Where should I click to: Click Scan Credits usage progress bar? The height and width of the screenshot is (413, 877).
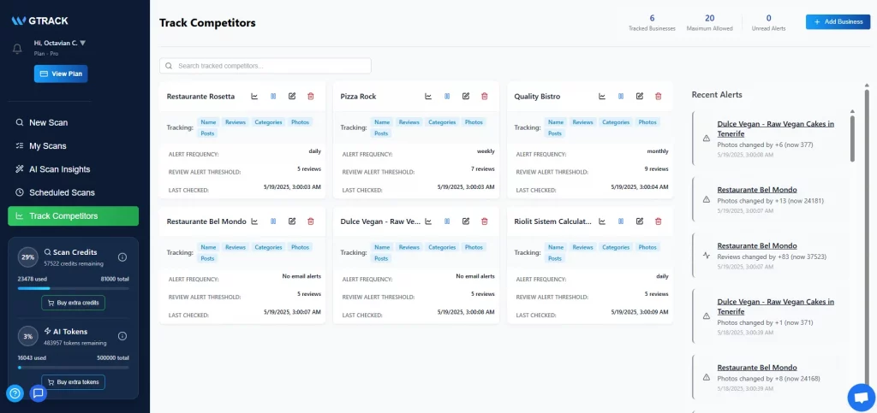click(74, 288)
